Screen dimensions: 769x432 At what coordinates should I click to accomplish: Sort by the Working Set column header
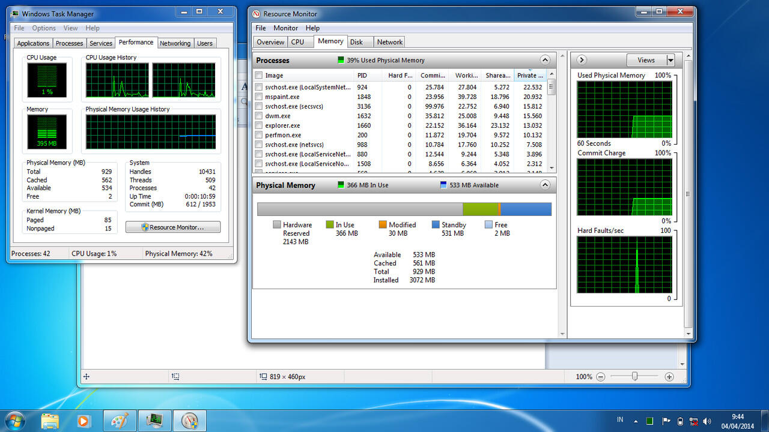click(x=465, y=75)
